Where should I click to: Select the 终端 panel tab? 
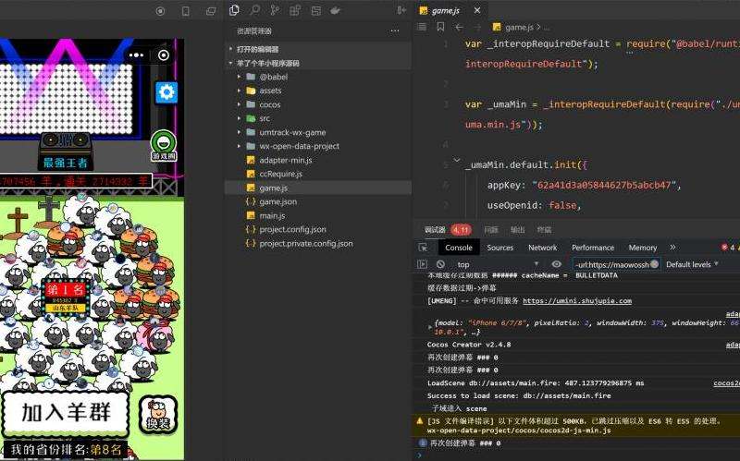pyautogui.click(x=544, y=229)
